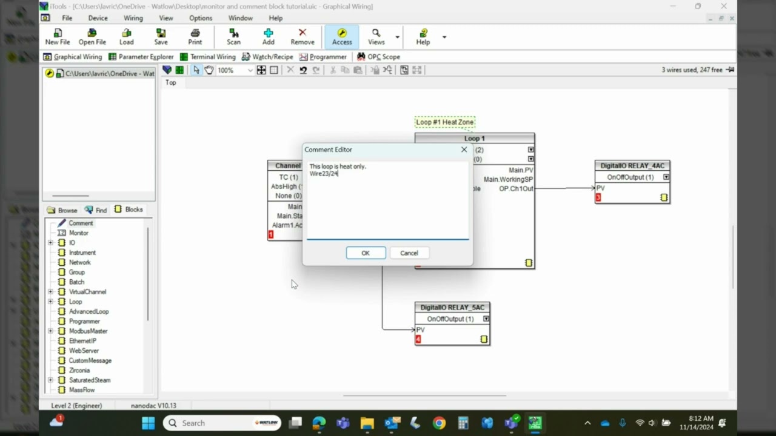The width and height of the screenshot is (776, 436).
Task: Click the Views toolbar button
Action: [x=376, y=37]
